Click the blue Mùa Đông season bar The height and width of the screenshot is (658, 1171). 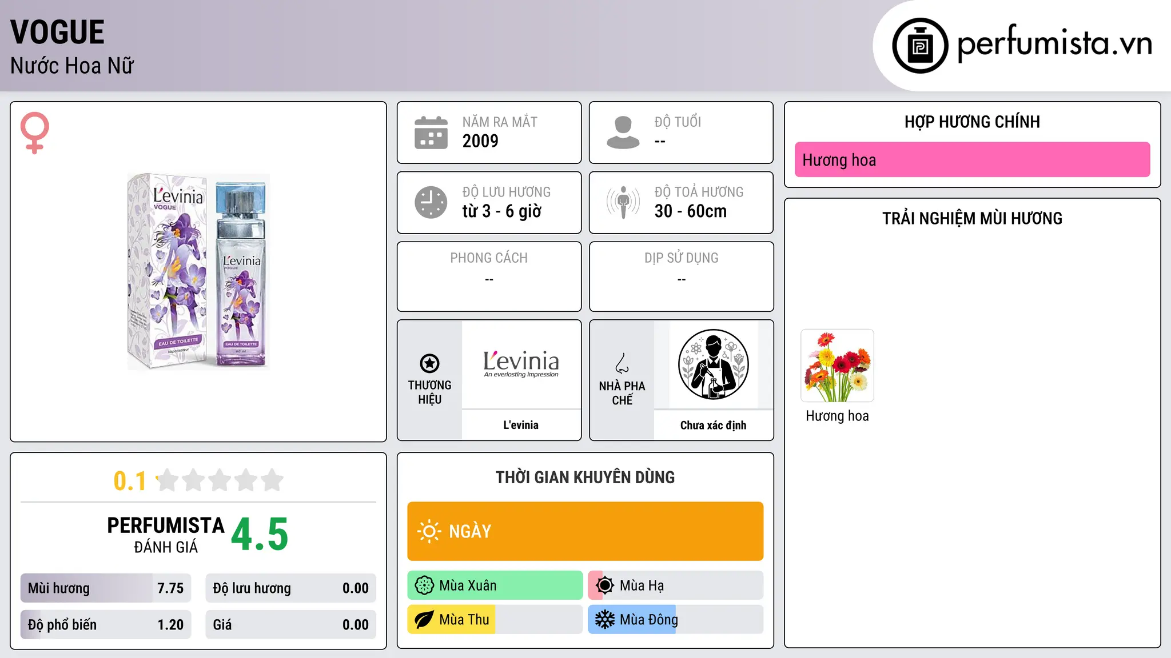[x=676, y=620]
